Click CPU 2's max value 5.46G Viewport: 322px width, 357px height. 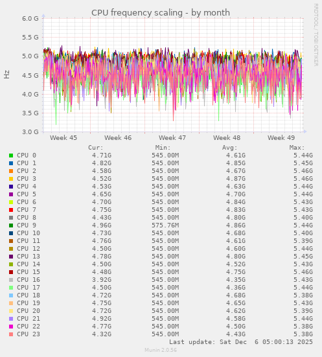tap(303, 171)
